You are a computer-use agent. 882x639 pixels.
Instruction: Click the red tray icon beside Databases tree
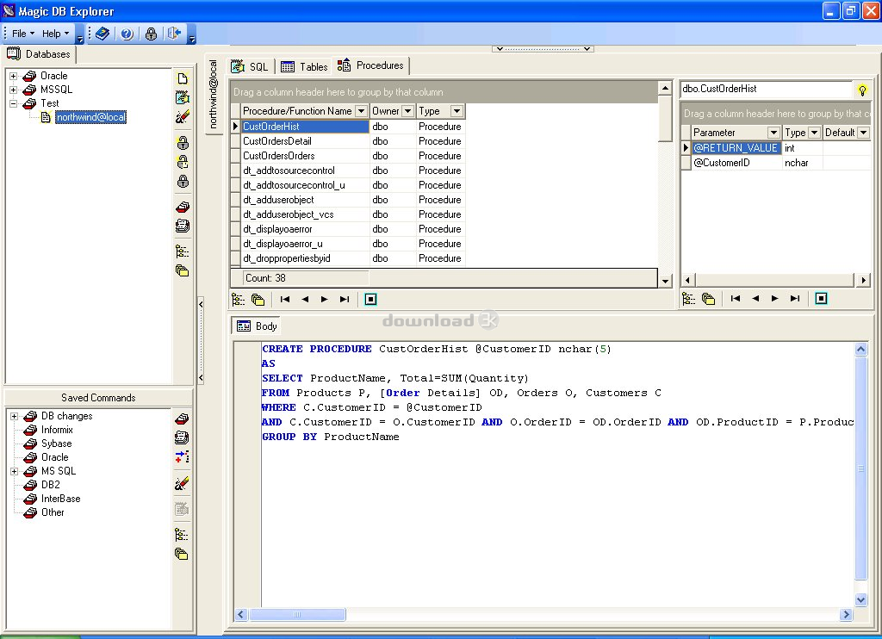click(x=183, y=207)
